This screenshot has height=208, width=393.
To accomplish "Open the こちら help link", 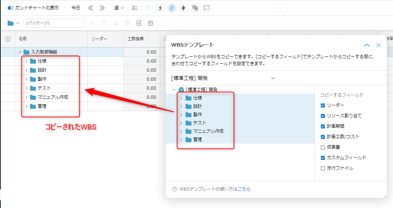I will tap(244, 189).
